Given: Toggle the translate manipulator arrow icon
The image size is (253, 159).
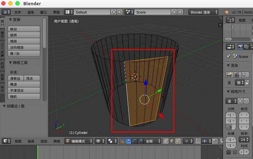Looking at the screenshot, I should [128, 141].
